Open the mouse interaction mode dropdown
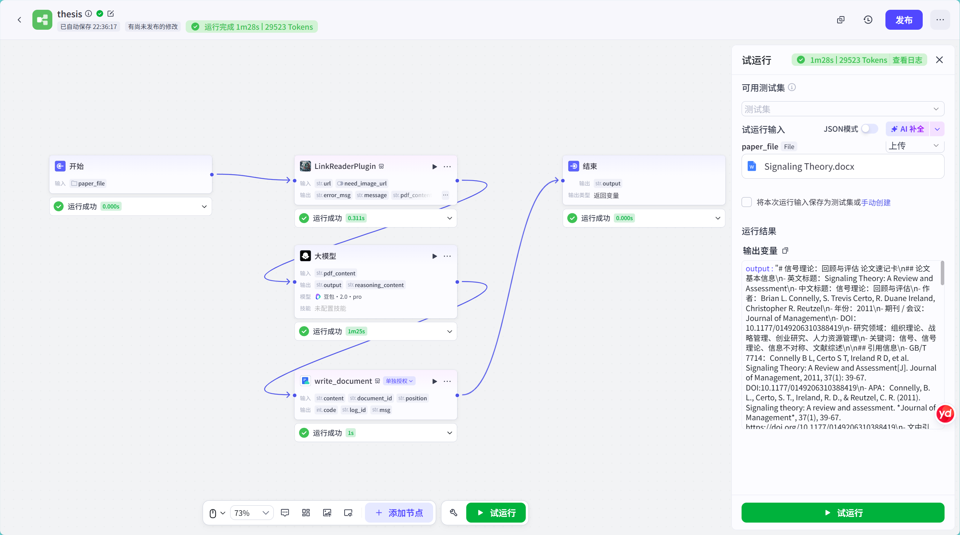Viewport: 960px width, 535px height. (x=217, y=513)
